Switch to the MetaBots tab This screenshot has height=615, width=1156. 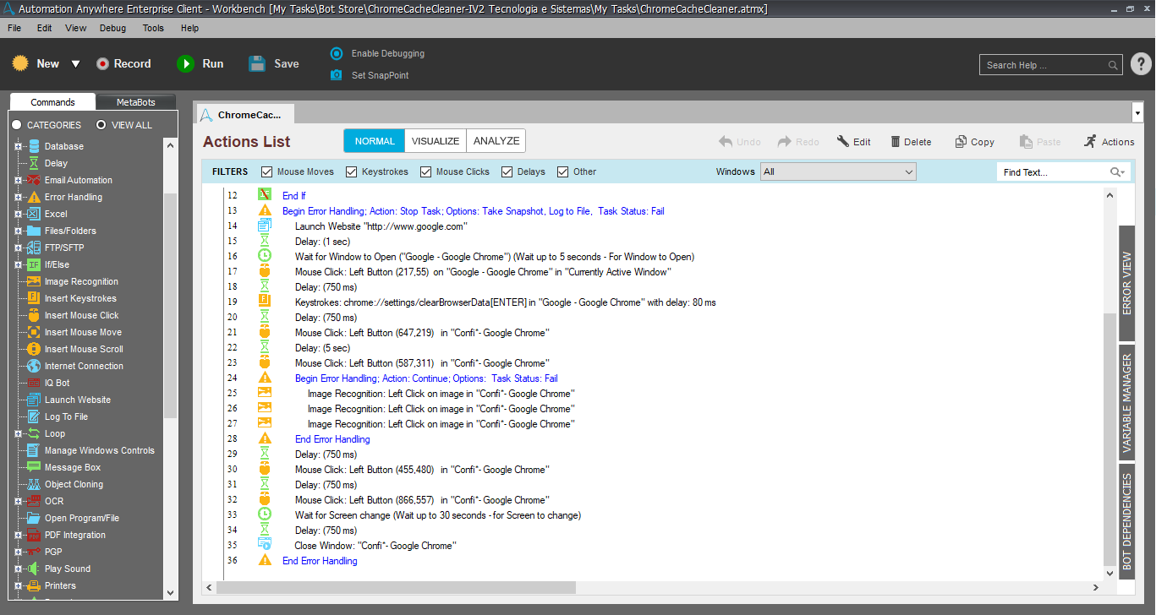pyautogui.click(x=135, y=102)
